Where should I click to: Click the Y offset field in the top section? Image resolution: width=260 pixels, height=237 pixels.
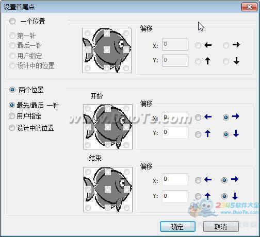175,60
